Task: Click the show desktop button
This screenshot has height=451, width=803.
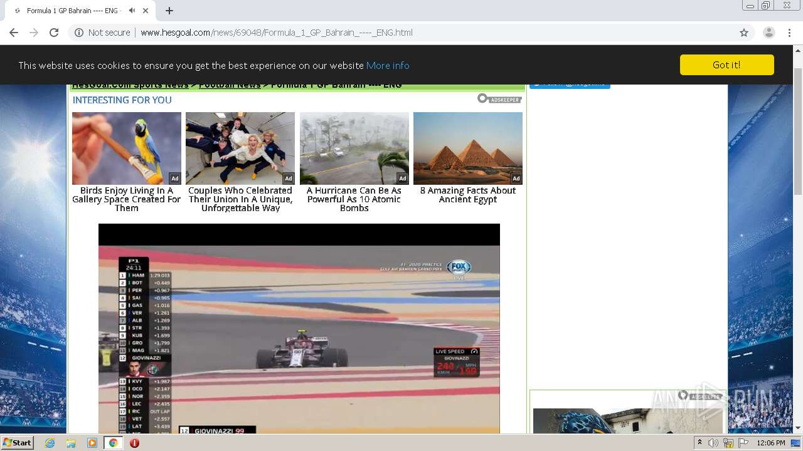Action: (x=796, y=443)
